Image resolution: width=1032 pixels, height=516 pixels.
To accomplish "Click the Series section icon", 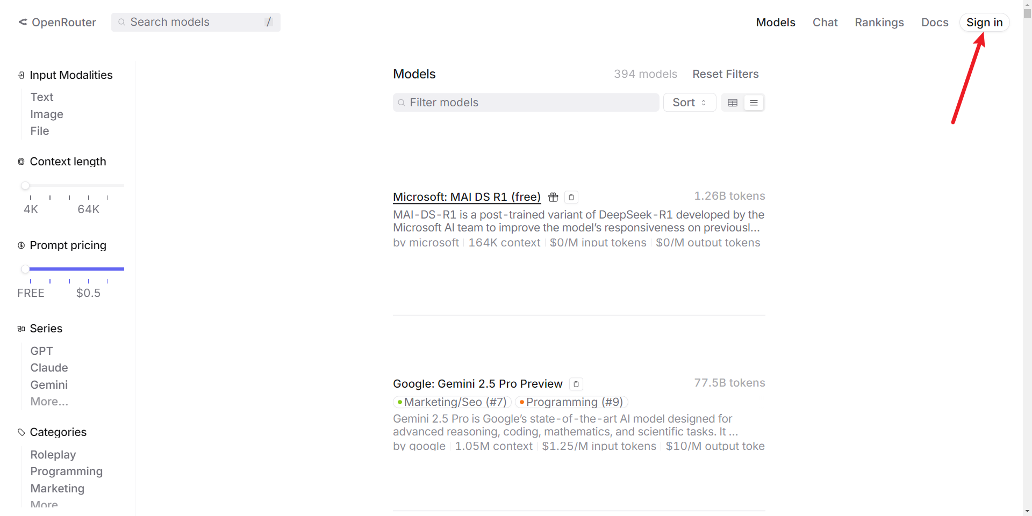I will pyautogui.click(x=21, y=329).
